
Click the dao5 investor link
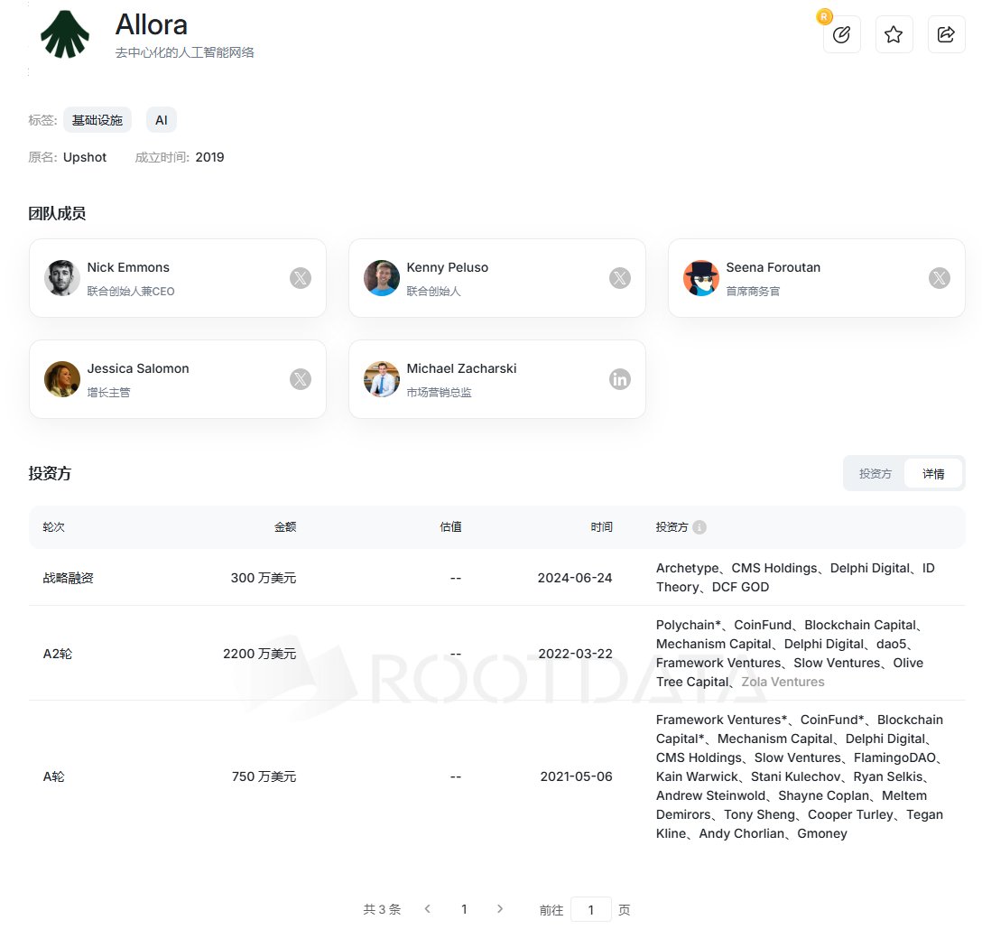[891, 644]
